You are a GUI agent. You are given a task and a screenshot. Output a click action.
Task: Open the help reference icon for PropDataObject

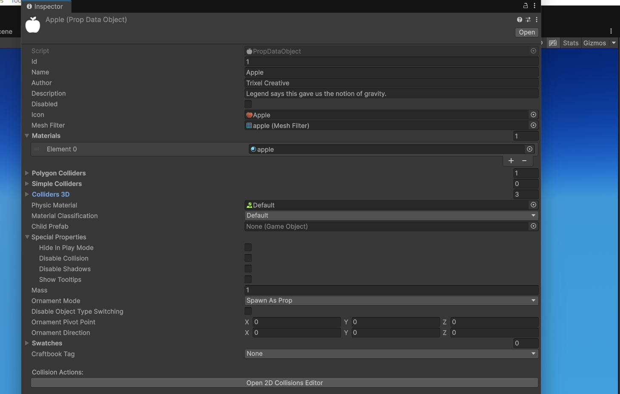(x=520, y=20)
